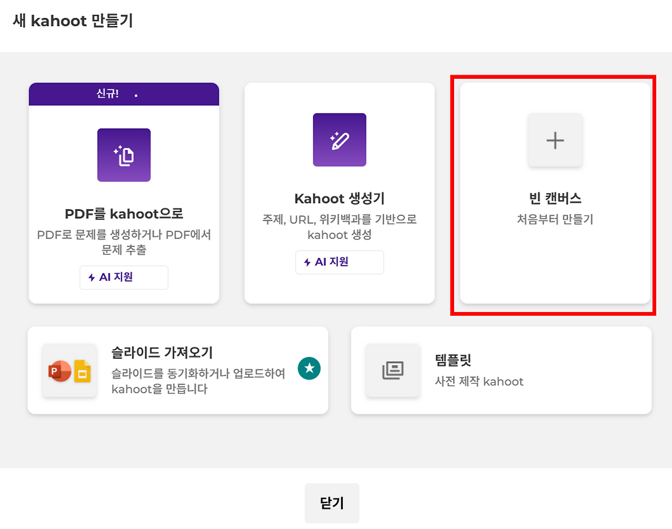
Task: Click the 사전 제작 kahoot description
Action: [479, 381]
